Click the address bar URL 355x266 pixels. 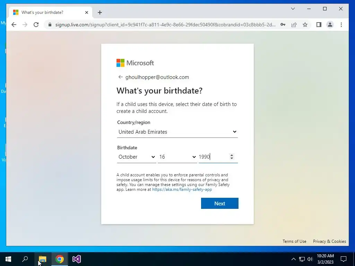point(165,25)
